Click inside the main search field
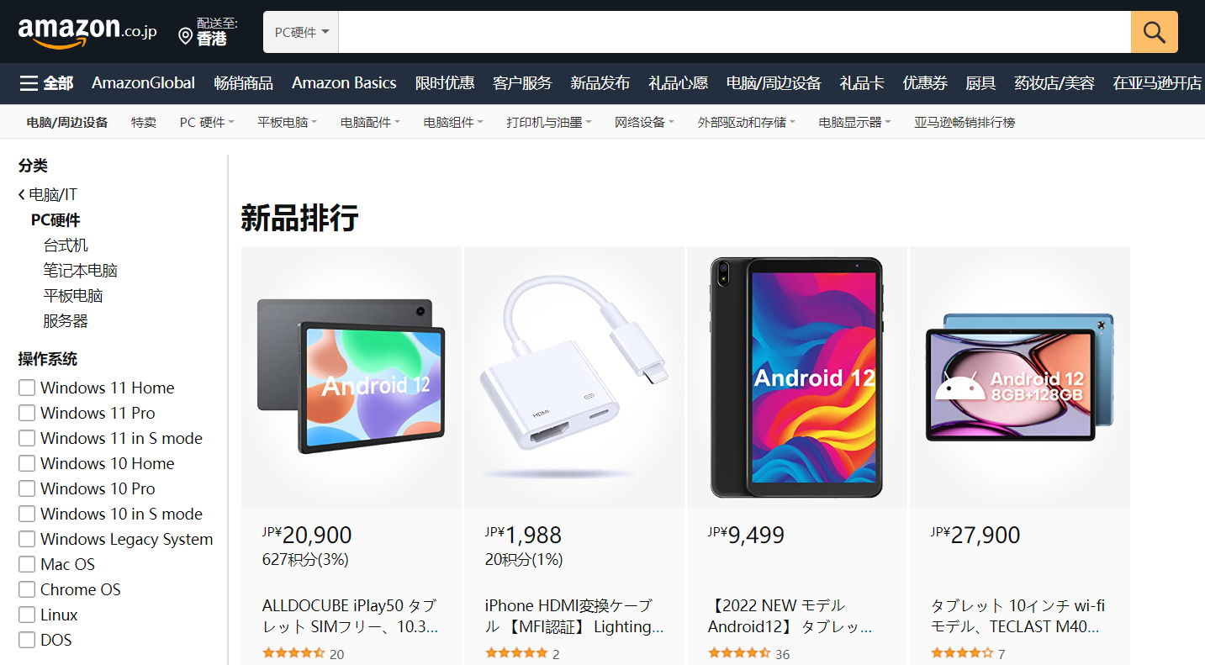 point(735,32)
